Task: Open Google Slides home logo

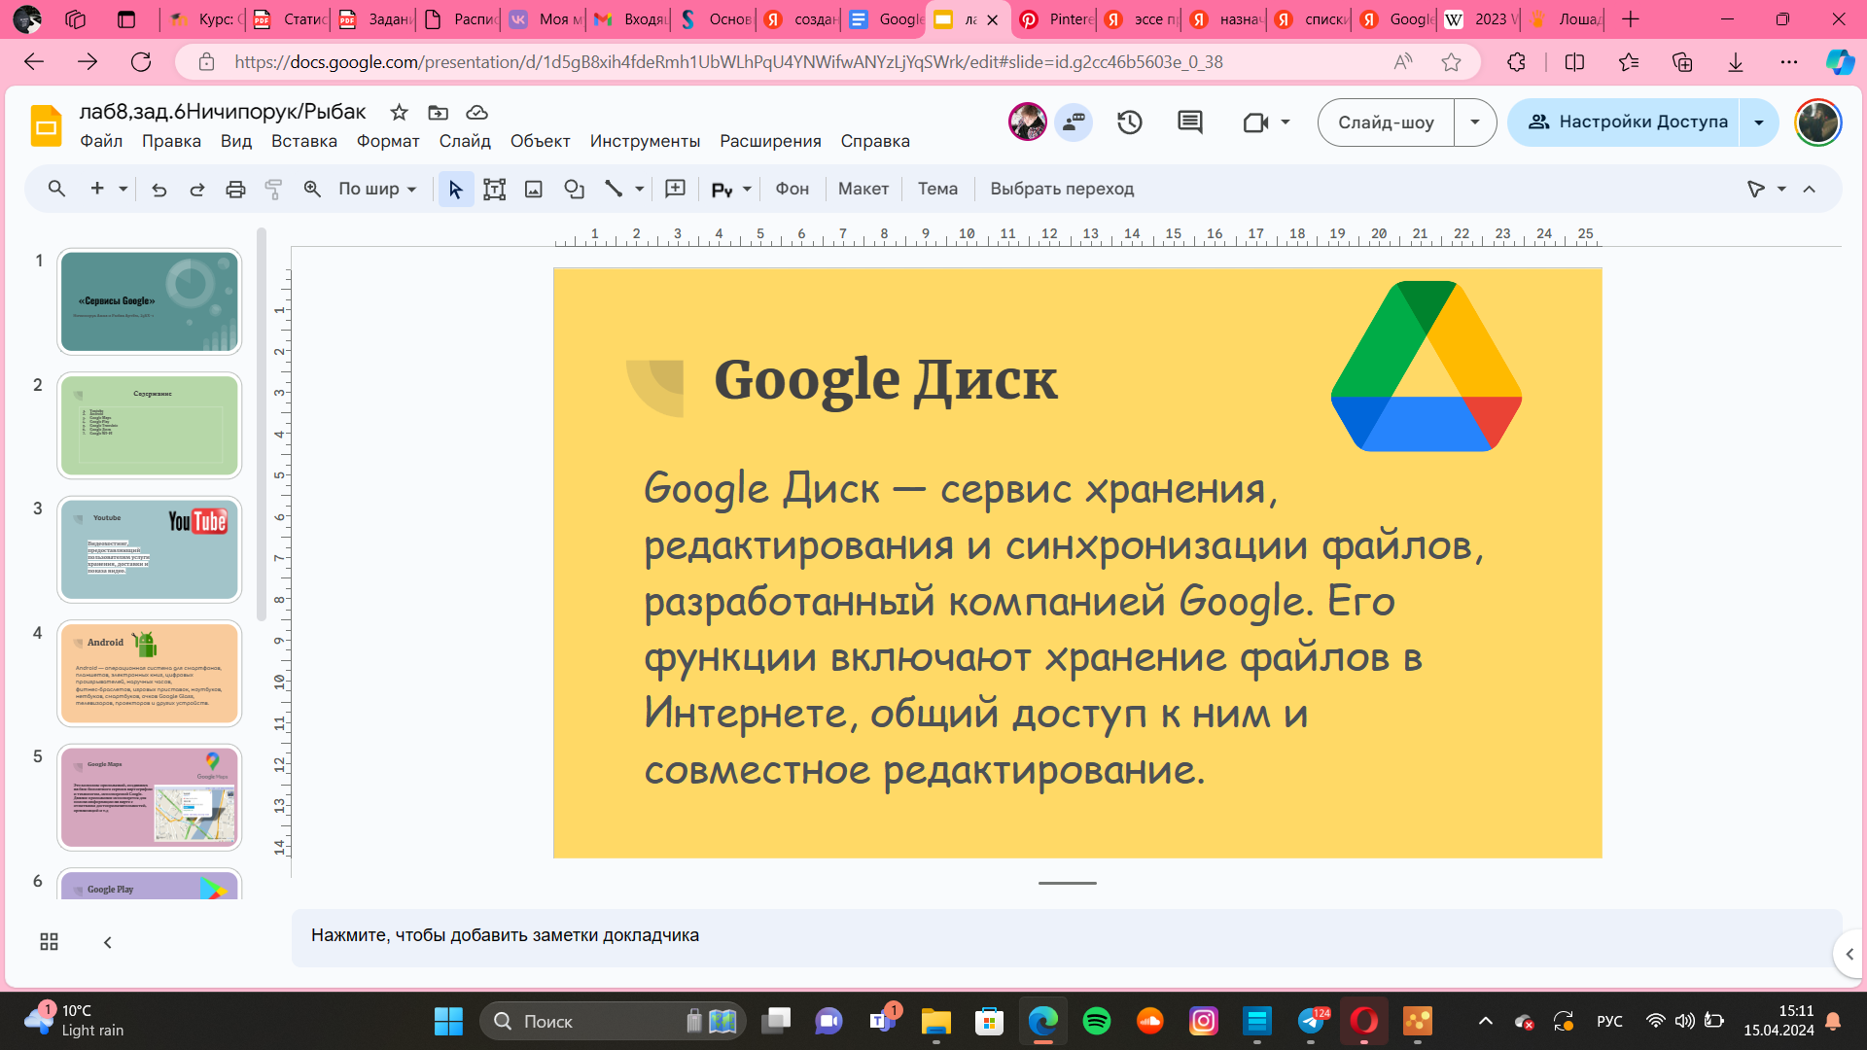Action: tap(46, 125)
